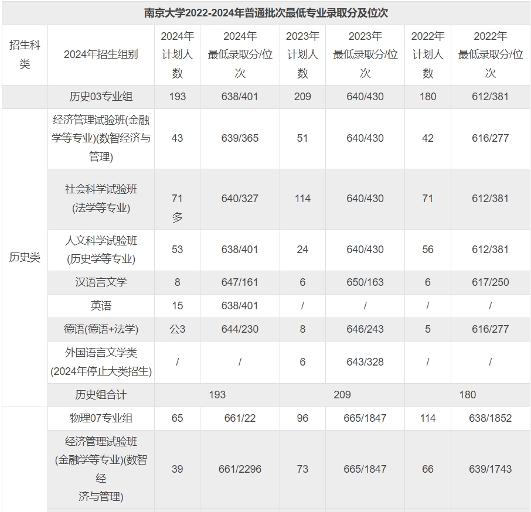Click the 英语 row label
531x512 pixels.
tap(101, 306)
